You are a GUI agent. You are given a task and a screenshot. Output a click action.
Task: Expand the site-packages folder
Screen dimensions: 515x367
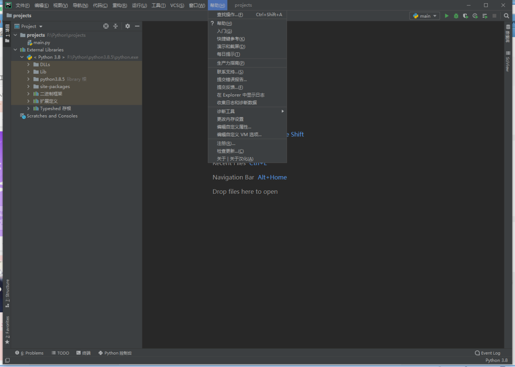[29, 86]
